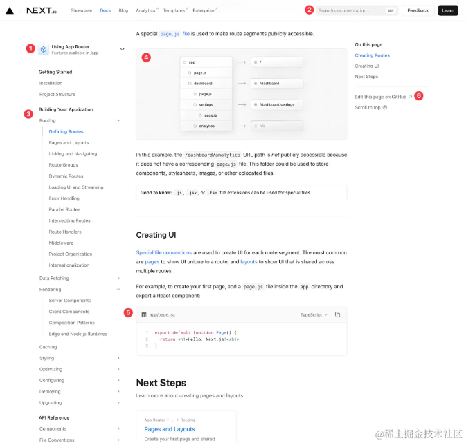Copy the app/page.tsx code snippet

click(337, 314)
